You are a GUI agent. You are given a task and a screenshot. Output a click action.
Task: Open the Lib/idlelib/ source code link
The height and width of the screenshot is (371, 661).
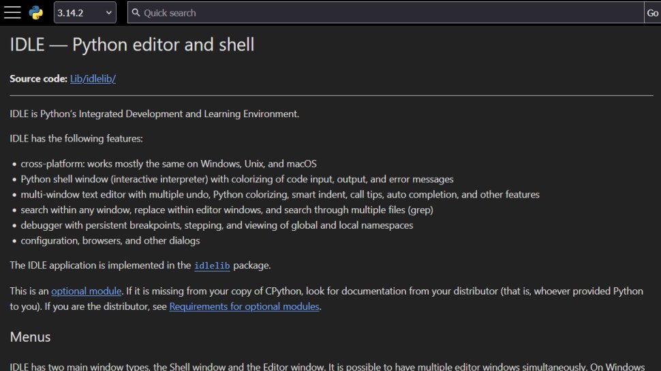93,79
